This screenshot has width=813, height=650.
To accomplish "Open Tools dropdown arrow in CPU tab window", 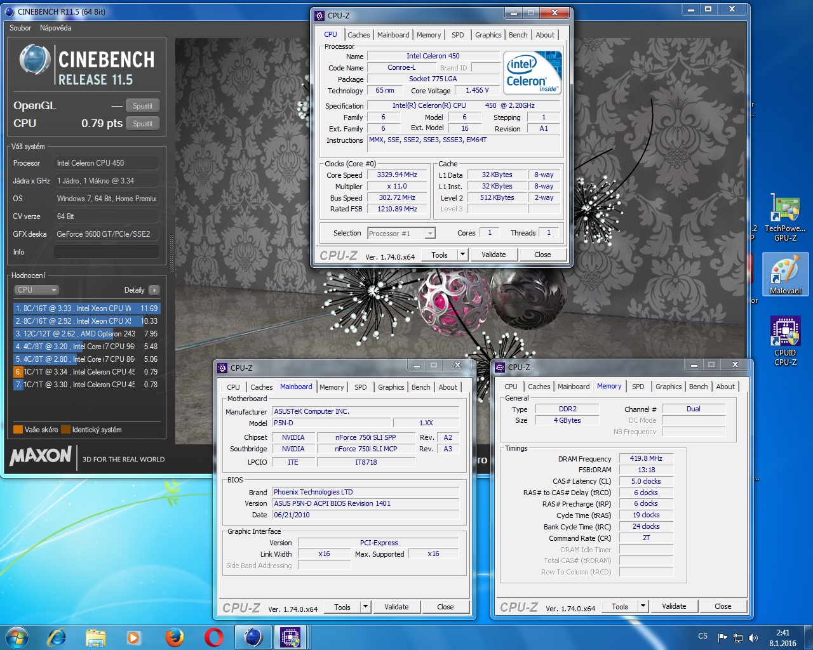I will coord(462,255).
